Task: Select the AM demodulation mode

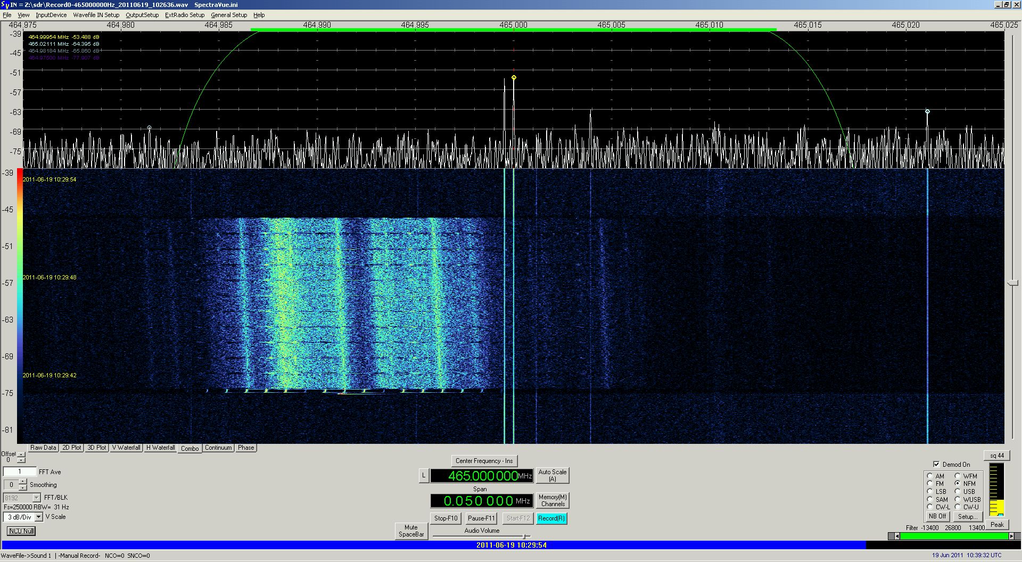Action: (x=930, y=476)
